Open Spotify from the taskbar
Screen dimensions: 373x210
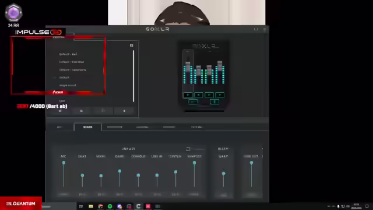(x=110, y=206)
